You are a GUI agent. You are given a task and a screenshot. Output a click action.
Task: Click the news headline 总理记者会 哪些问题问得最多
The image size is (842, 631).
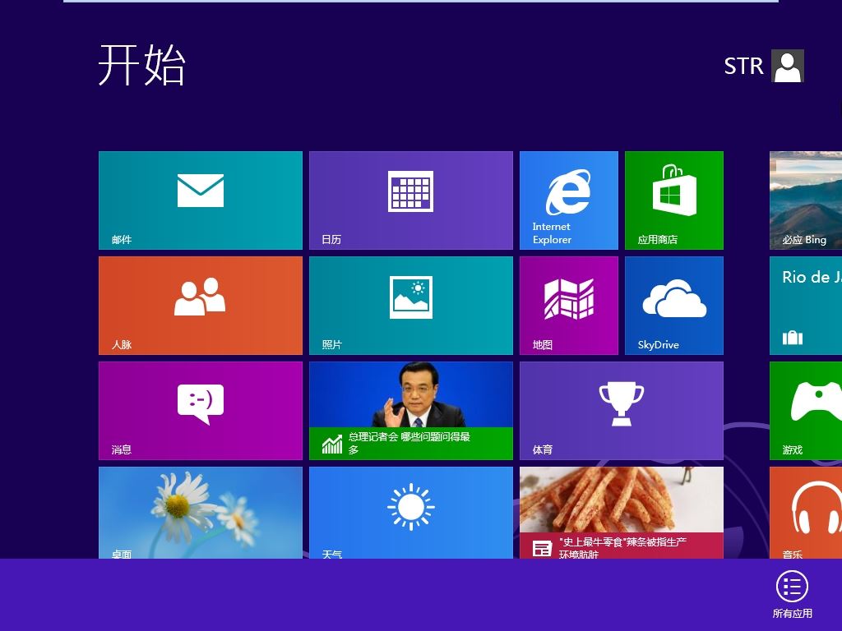(409, 443)
